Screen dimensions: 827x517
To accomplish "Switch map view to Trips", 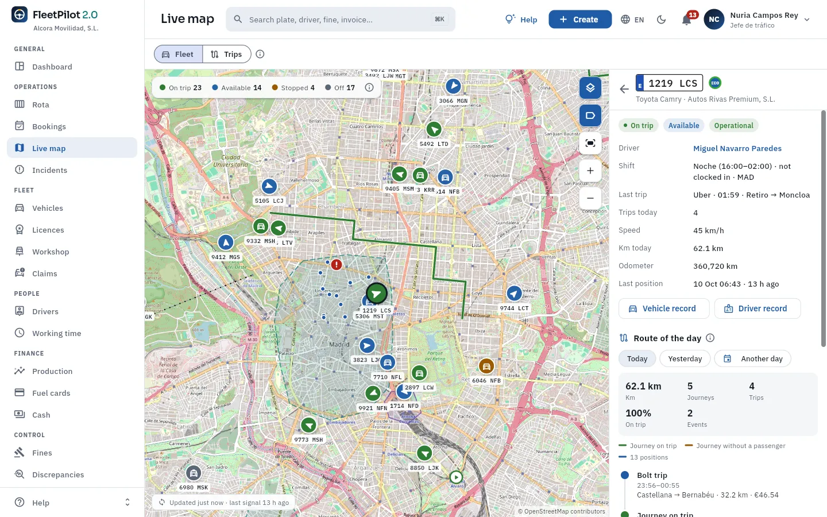I will tap(227, 54).
